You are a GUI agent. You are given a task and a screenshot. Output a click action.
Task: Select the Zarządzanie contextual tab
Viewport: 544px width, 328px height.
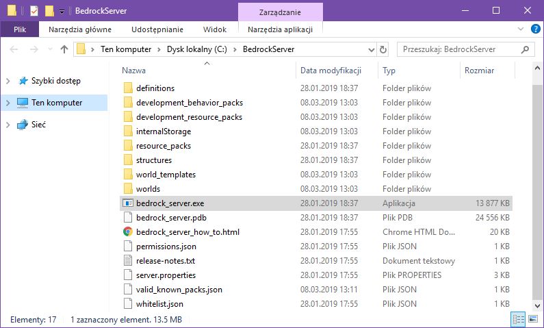tap(280, 12)
